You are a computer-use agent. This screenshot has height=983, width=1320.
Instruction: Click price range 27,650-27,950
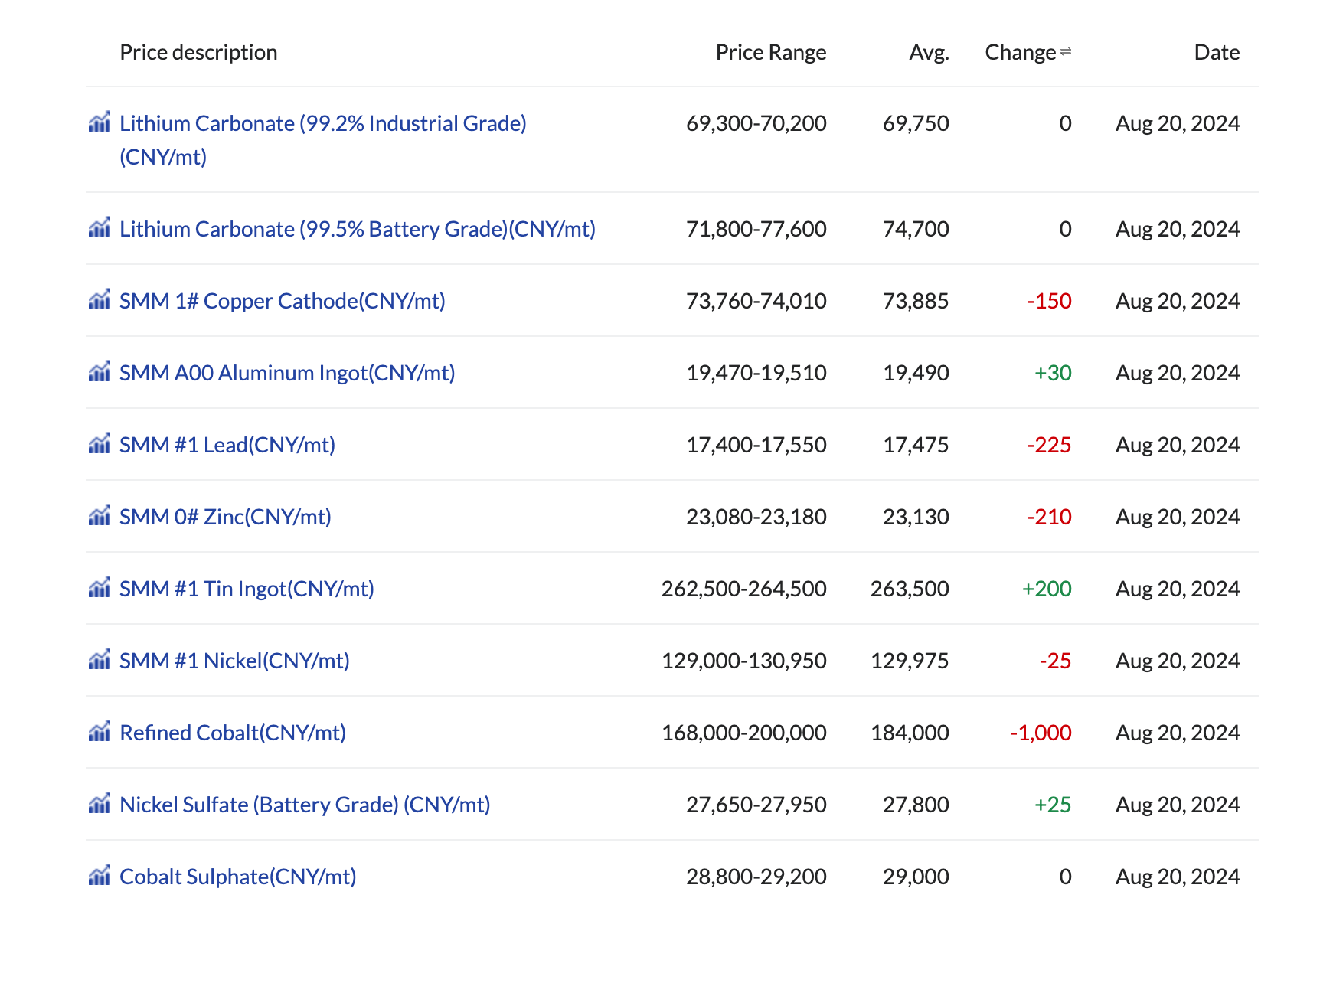click(x=756, y=805)
